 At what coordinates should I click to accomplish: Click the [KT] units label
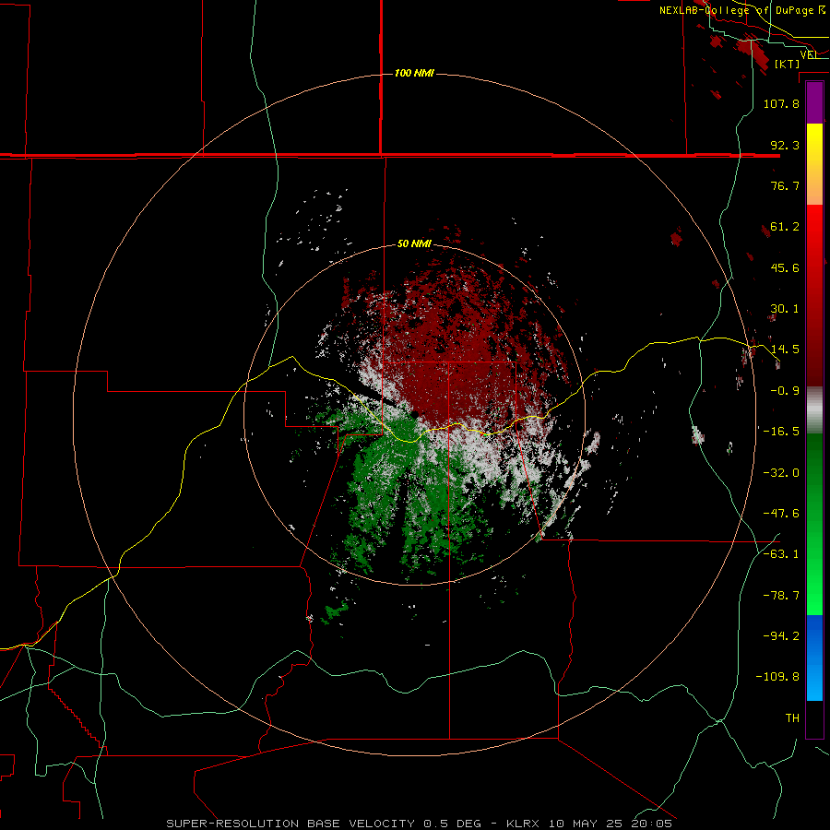pos(787,64)
